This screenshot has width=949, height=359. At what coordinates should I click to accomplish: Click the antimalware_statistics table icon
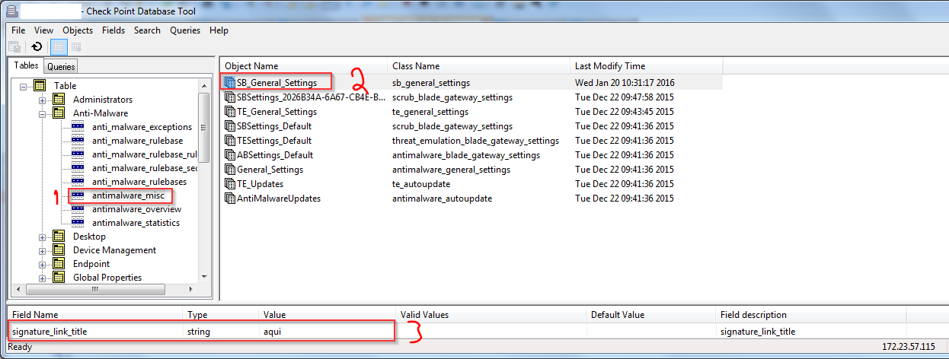[x=78, y=223]
